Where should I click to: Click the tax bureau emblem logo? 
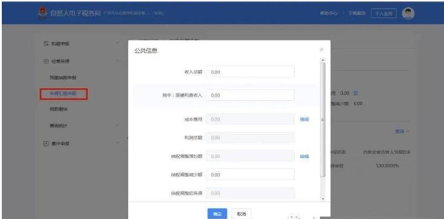point(42,13)
